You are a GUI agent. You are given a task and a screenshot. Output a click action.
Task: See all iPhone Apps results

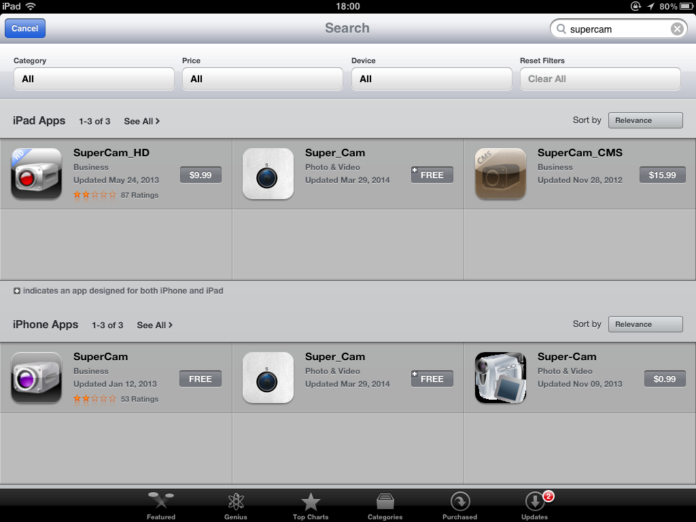(154, 325)
